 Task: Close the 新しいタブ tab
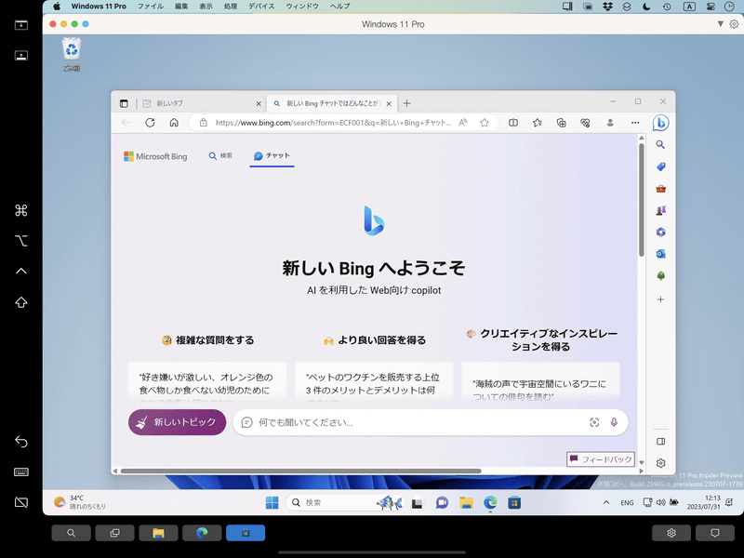259,103
